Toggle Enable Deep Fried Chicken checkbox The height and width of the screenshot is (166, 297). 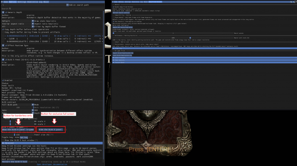pos(114,7)
